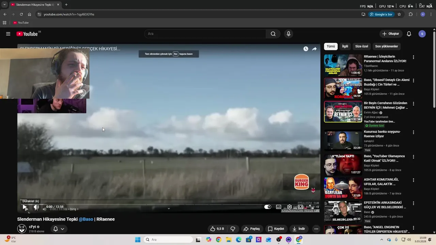Play the video with the play button
This screenshot has width=436, height=245.
pyautogui.click(x=25, y=207)
